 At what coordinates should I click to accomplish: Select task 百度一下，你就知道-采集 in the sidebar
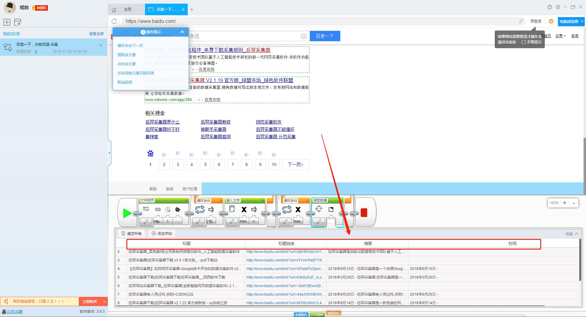53,47
